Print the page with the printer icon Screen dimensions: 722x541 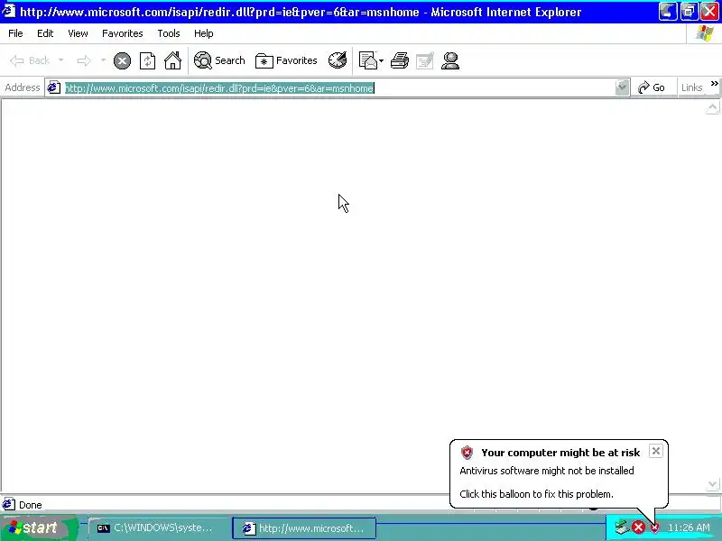point(400,60)
